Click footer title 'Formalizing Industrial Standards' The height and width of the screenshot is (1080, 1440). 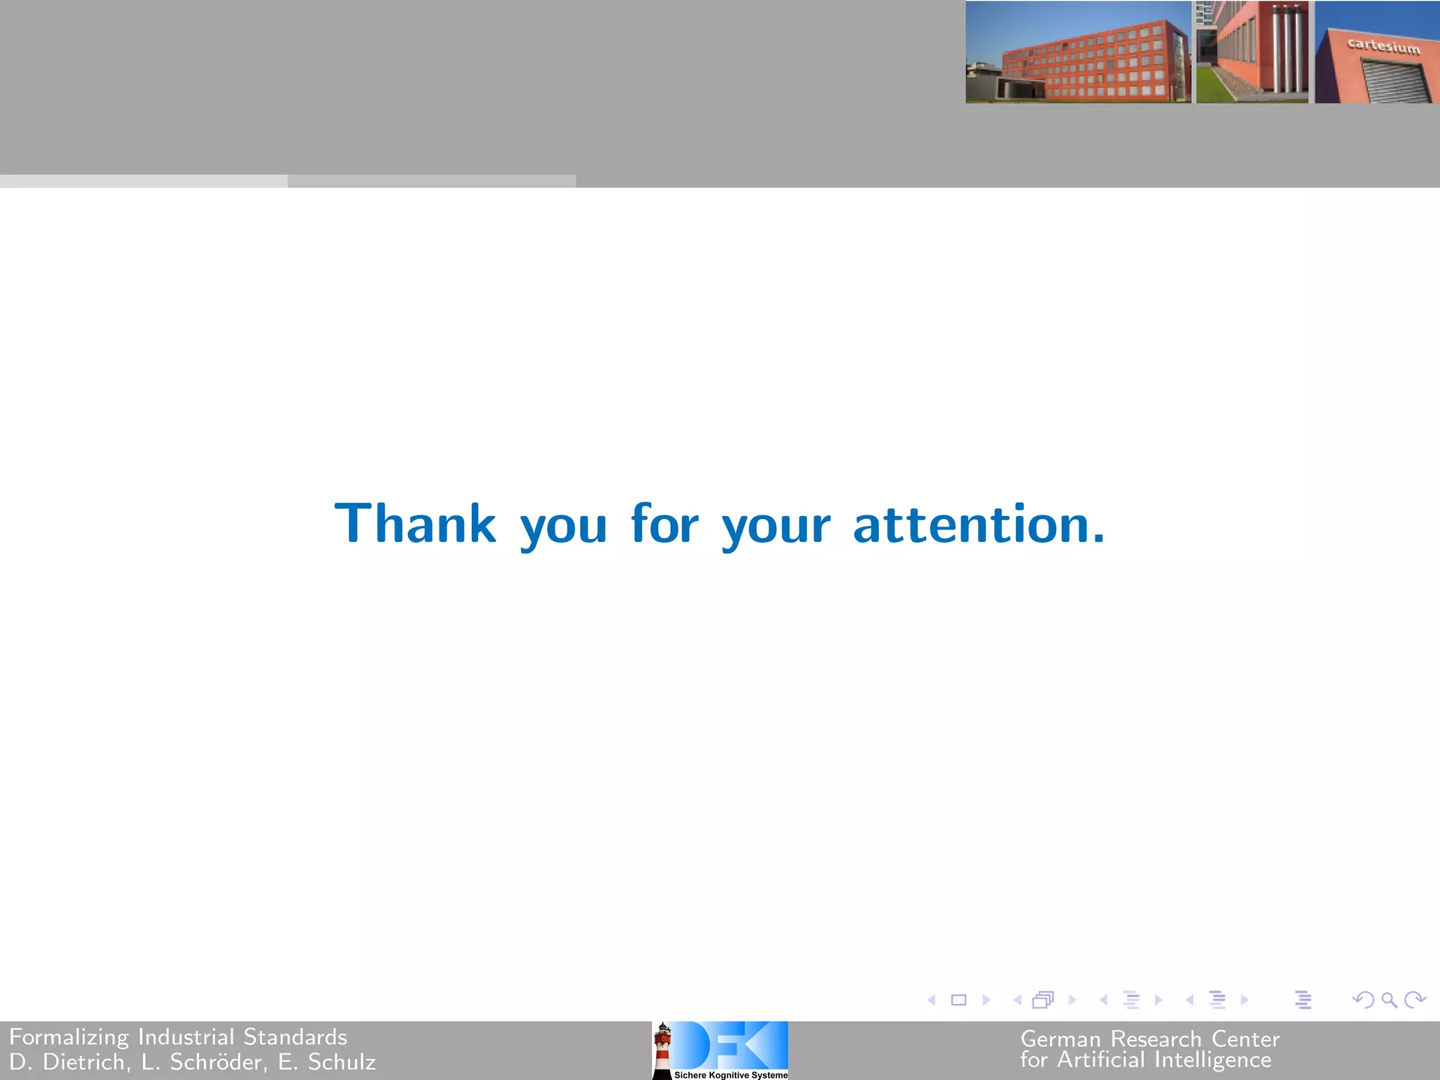(x=178, y=1038)
